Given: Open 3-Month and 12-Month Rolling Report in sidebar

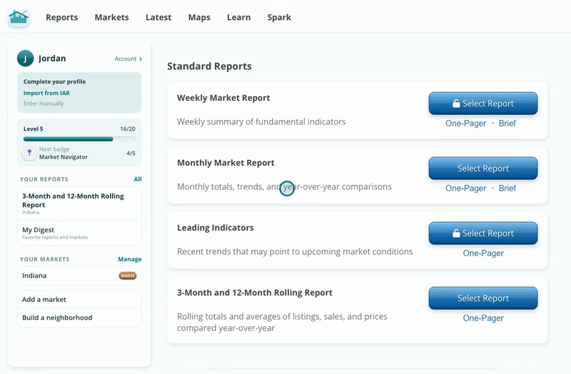Looking at the screenshot, I should point(79,203).
